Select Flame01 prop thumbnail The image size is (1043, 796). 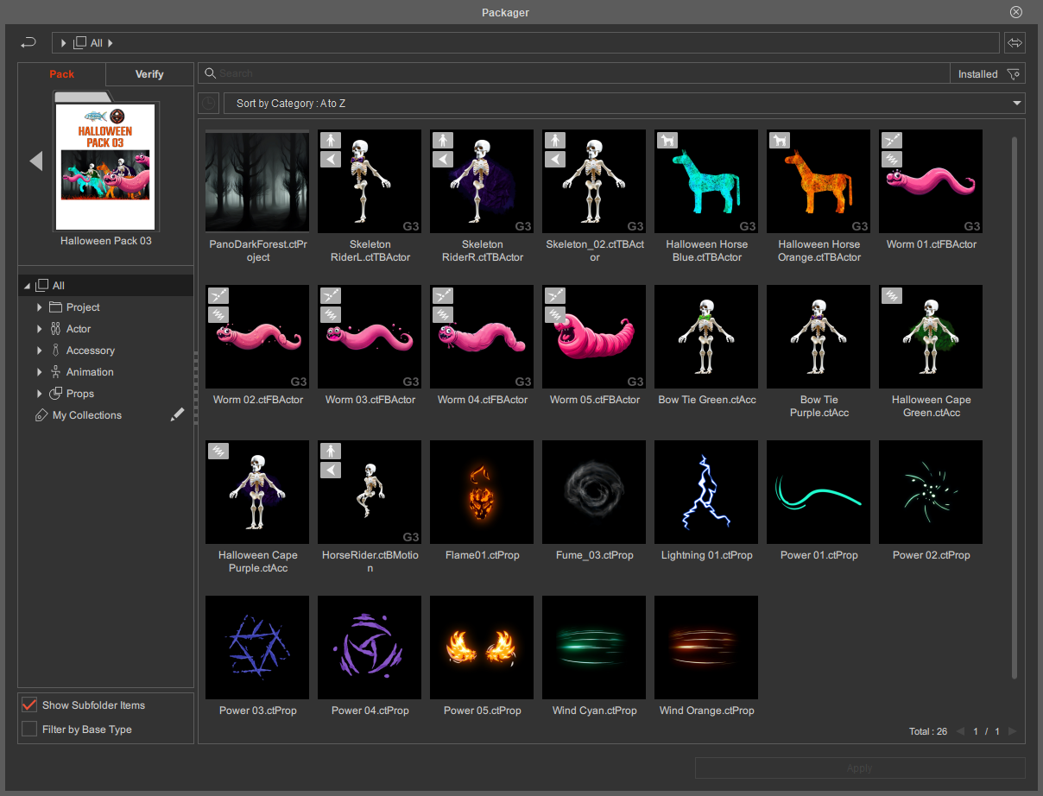[482, 492]
